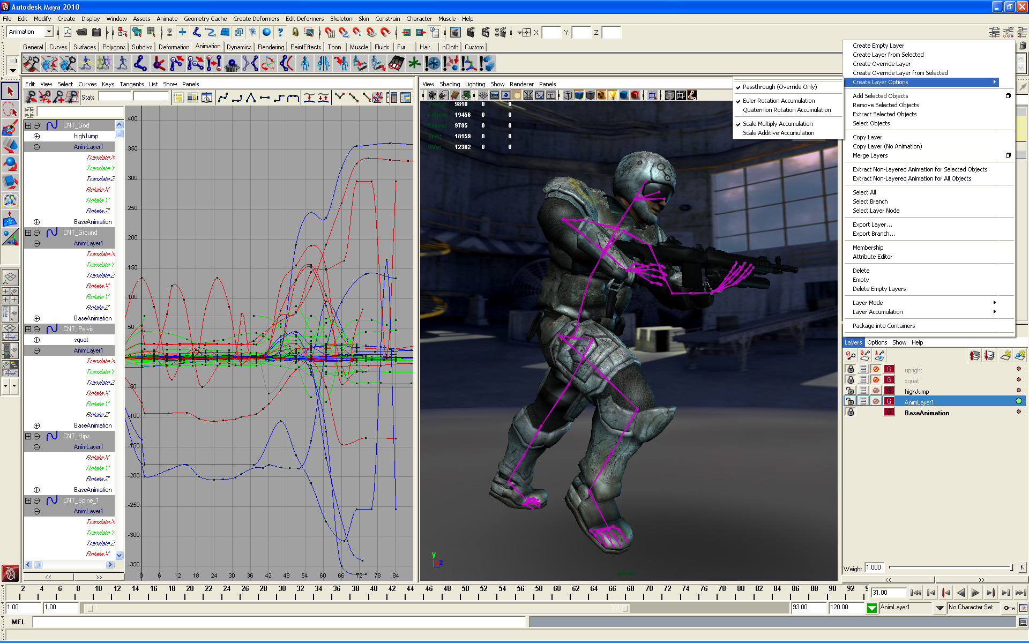Toggle lock on highJump layer

[851, 391]
